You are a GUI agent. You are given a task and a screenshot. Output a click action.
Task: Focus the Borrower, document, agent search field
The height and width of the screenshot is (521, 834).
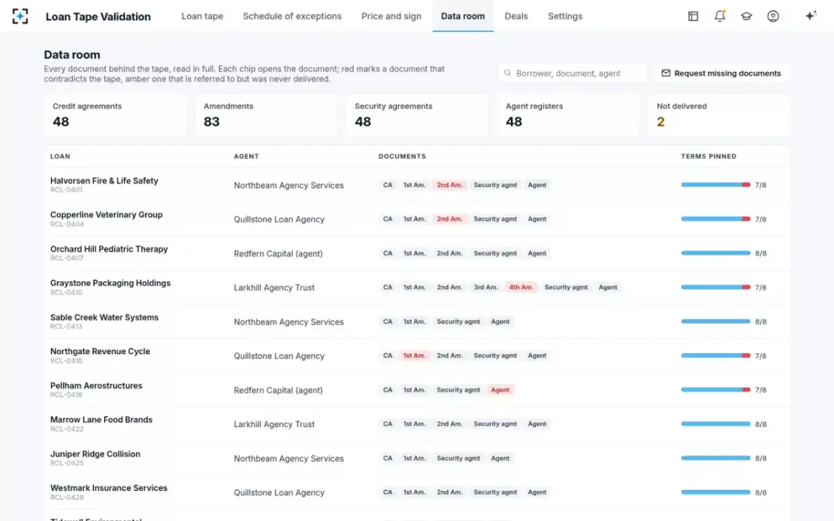click(573, 73)
